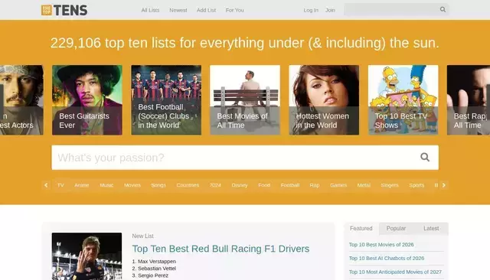Open Best Movies of All Time card
The image size is (490, 280).
pyautogui.click(x=245, y=100)
